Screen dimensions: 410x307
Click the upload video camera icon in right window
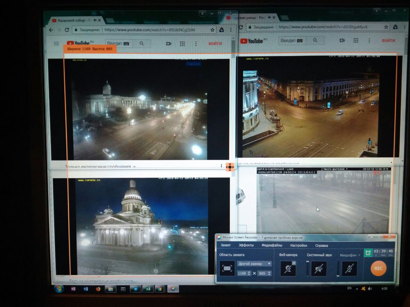click(342, 40)
